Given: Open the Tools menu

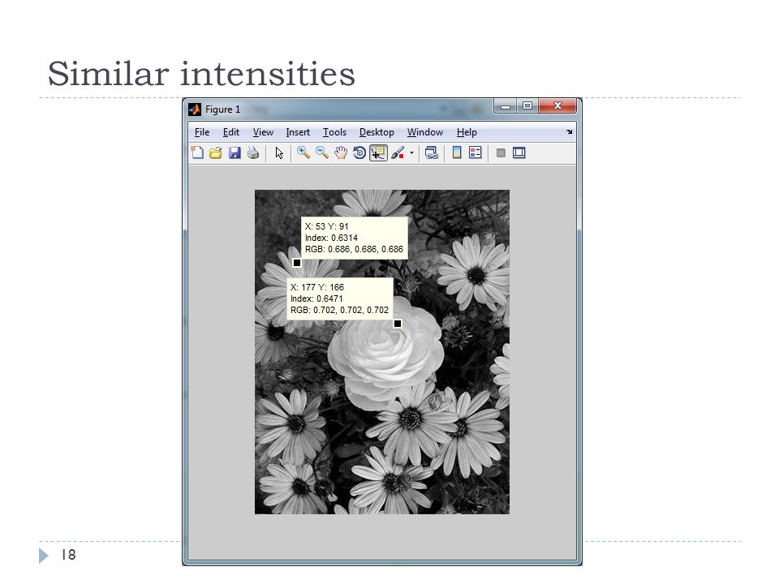Looking at the screenshot, I should tap(334, 132).
